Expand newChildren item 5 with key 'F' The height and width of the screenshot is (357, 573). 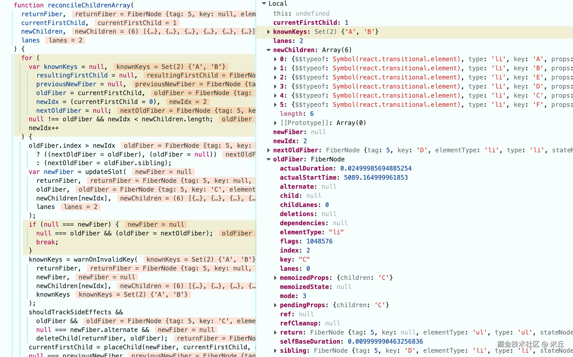pos(275,104)
